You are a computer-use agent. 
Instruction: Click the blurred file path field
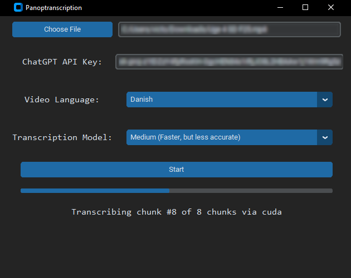point(229,29)
